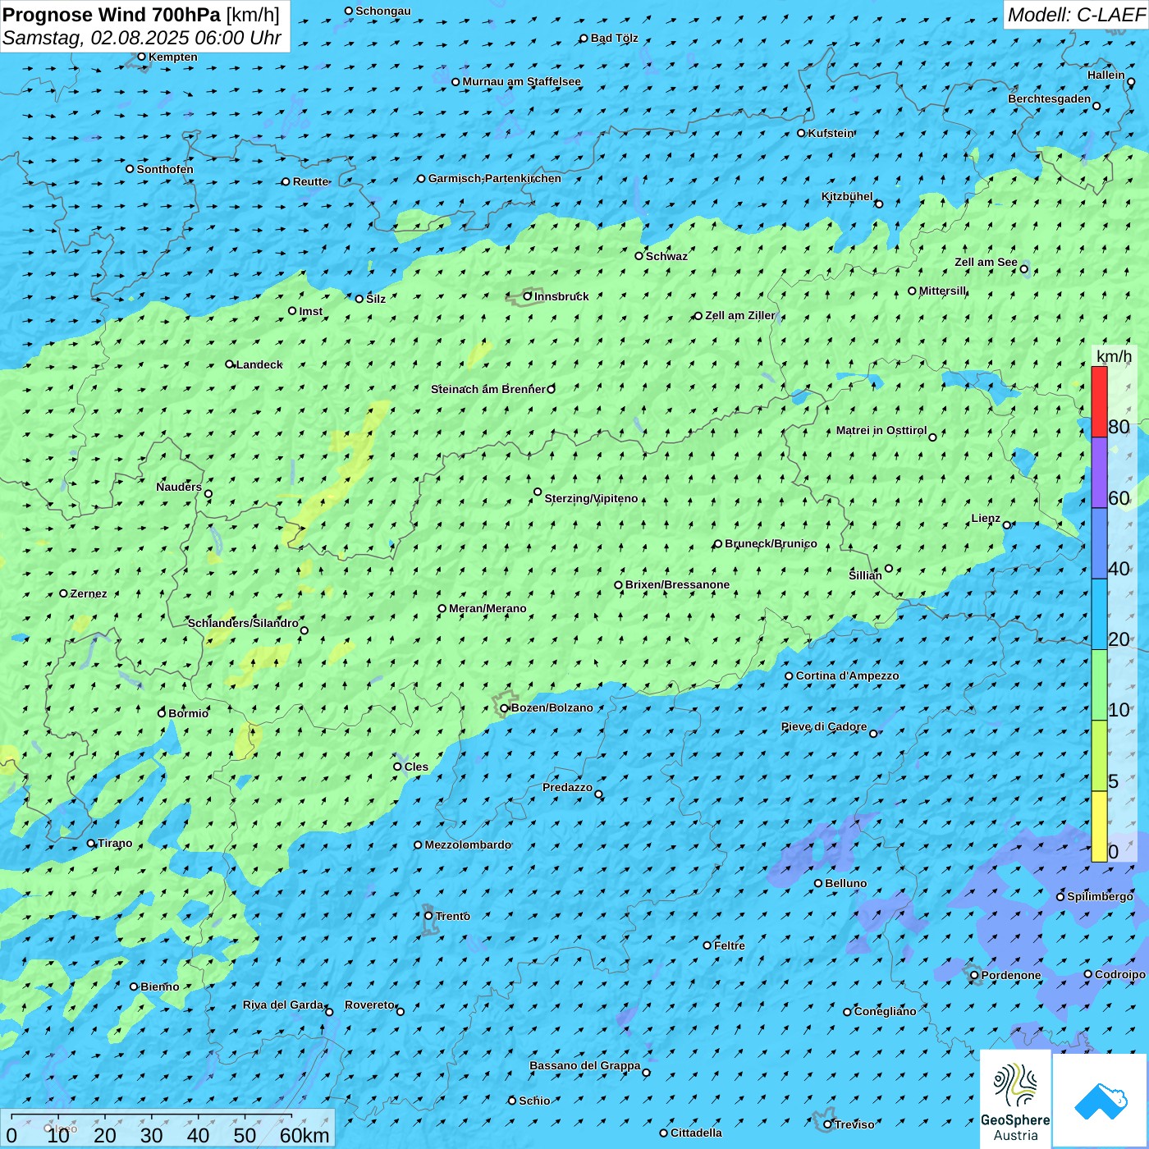Screen dimensions: 1149x1149
Task: Click the GeoSphere Austria logo
Action: [x=1015, y=1099]
